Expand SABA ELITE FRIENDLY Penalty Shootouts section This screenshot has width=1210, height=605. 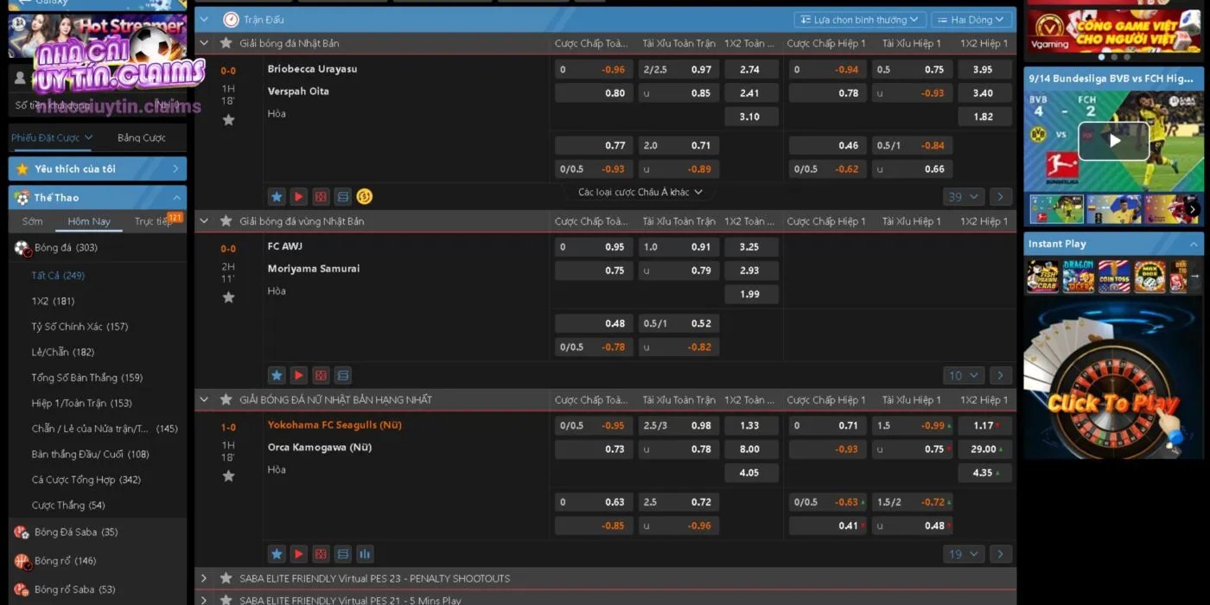(x=204, y=578)
